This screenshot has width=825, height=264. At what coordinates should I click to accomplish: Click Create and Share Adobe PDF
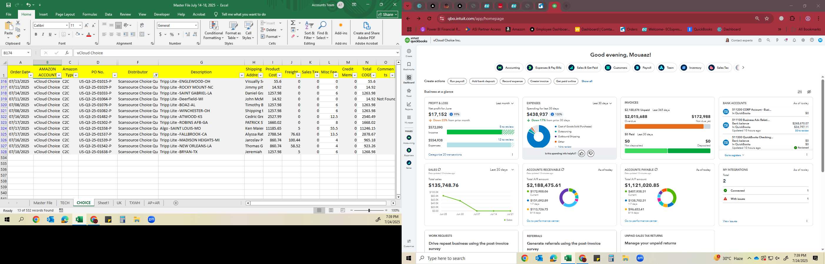coord(366,31)
